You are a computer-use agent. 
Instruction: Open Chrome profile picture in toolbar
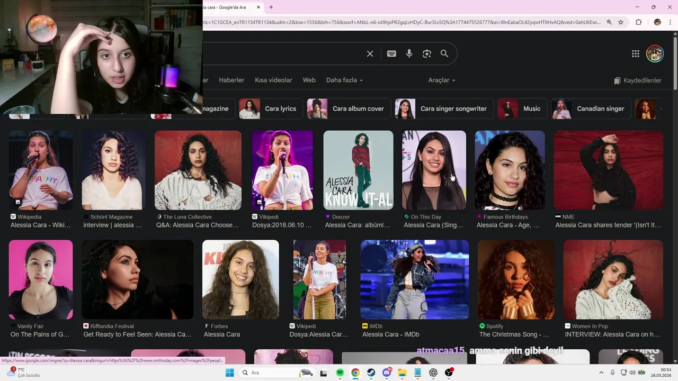(x=657, y=22)
